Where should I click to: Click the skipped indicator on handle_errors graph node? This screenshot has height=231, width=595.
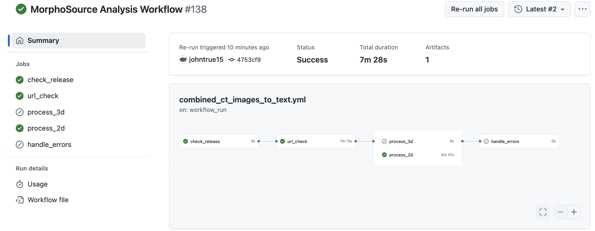coord(486,141)
